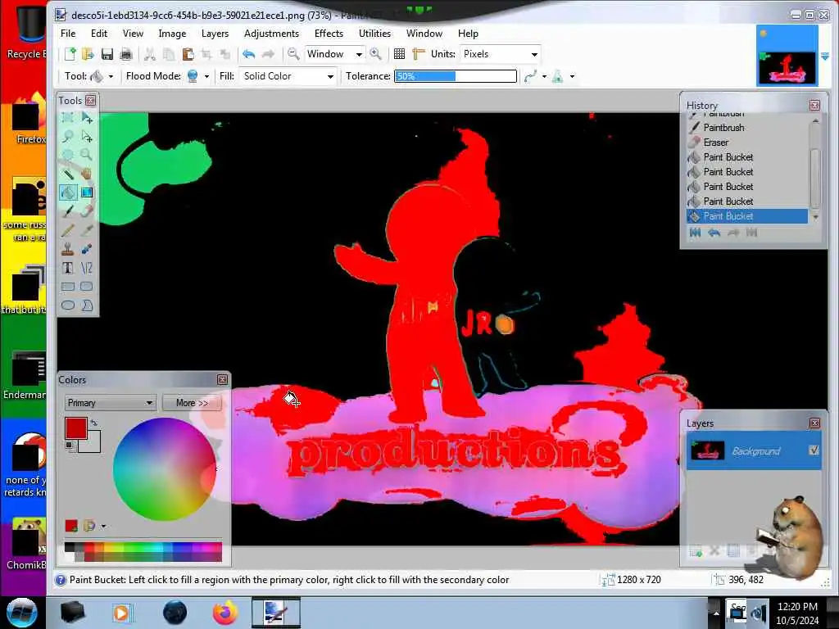
Task: Open the File menu
Action: 68,33
